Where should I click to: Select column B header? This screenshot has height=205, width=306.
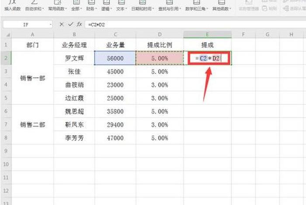click(74, 34)
